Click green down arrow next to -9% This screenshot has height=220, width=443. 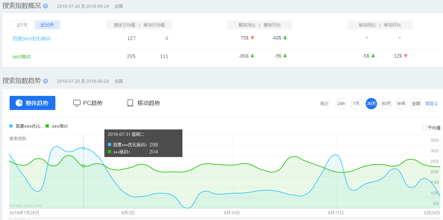285,56
